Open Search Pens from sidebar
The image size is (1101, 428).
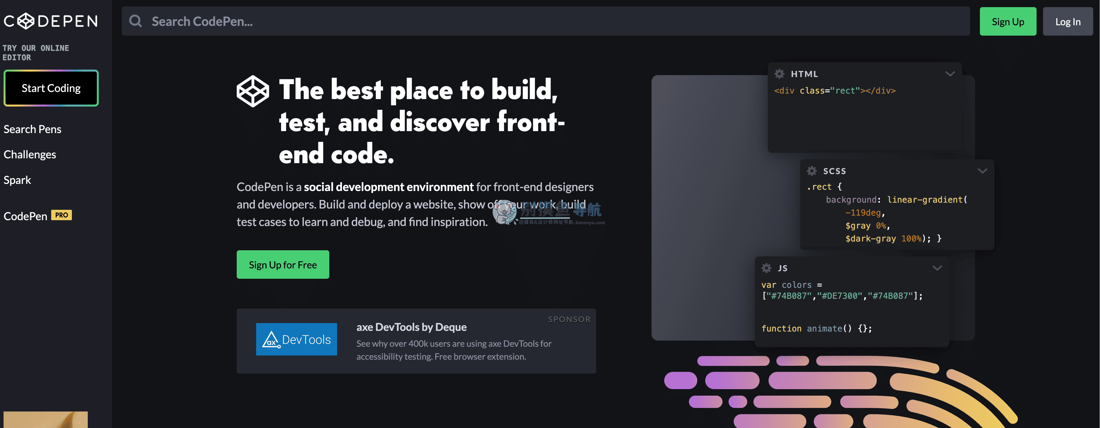click(32, 129)
